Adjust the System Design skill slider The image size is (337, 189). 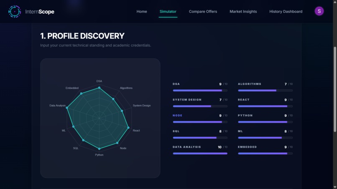coord(200,106)
